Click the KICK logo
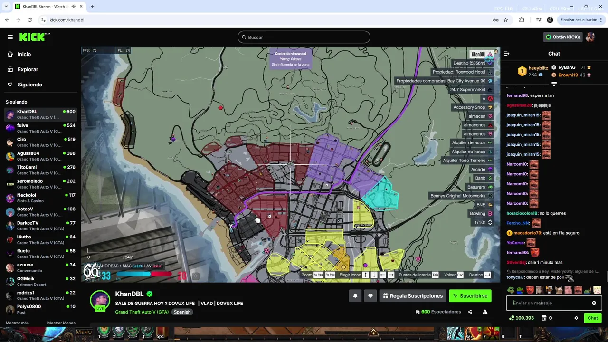This screenshot has width=608, height=342. (34, 37)
